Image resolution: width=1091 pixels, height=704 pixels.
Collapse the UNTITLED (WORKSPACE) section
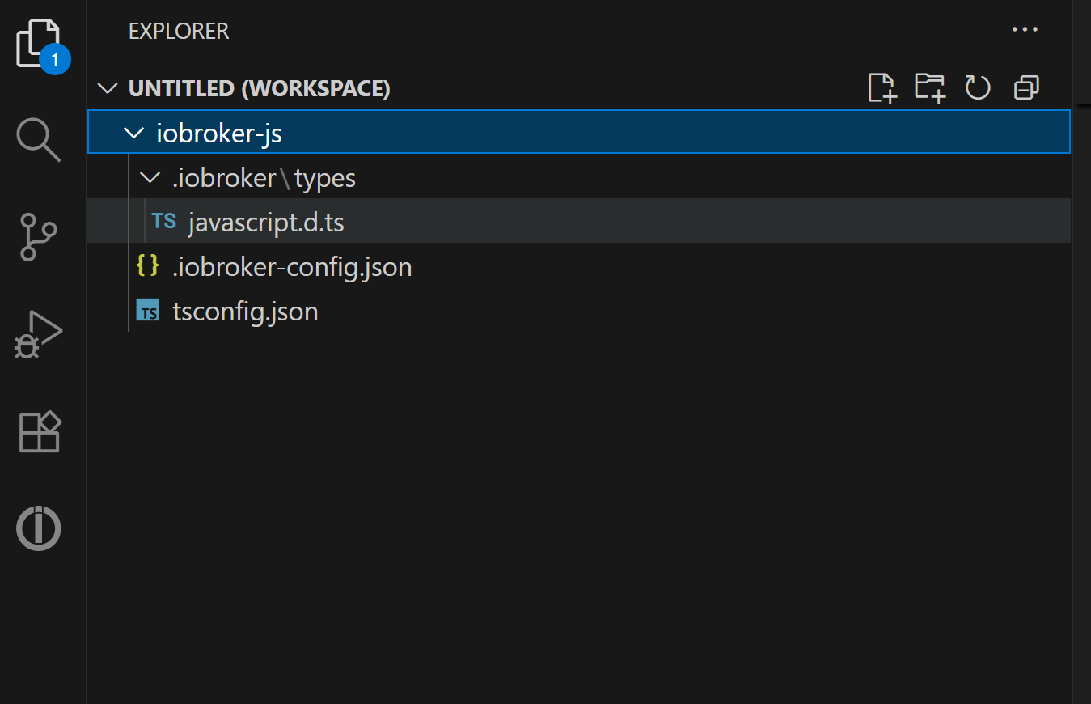pyautogui.click(x=108, y=87)
